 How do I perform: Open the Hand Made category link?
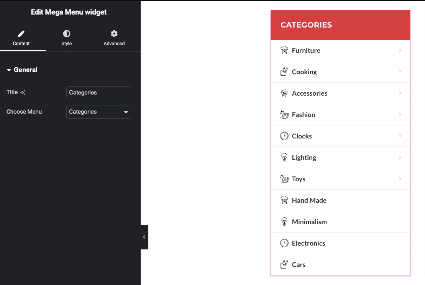click(x=309, y=200)
